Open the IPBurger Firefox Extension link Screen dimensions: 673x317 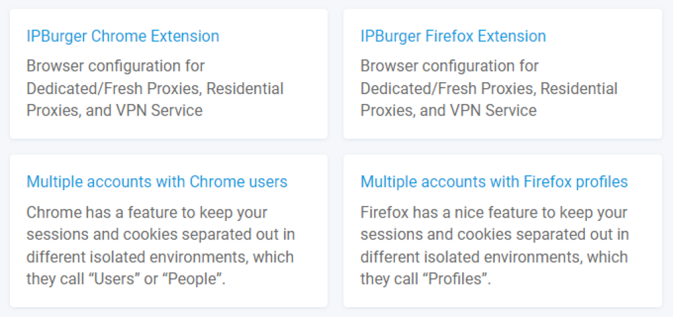453,36
